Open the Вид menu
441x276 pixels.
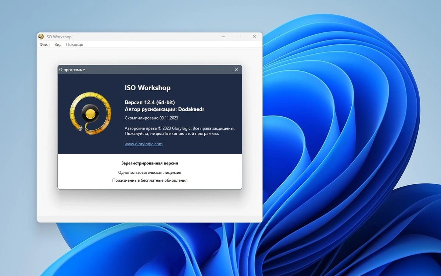click(x=58, y=45)
